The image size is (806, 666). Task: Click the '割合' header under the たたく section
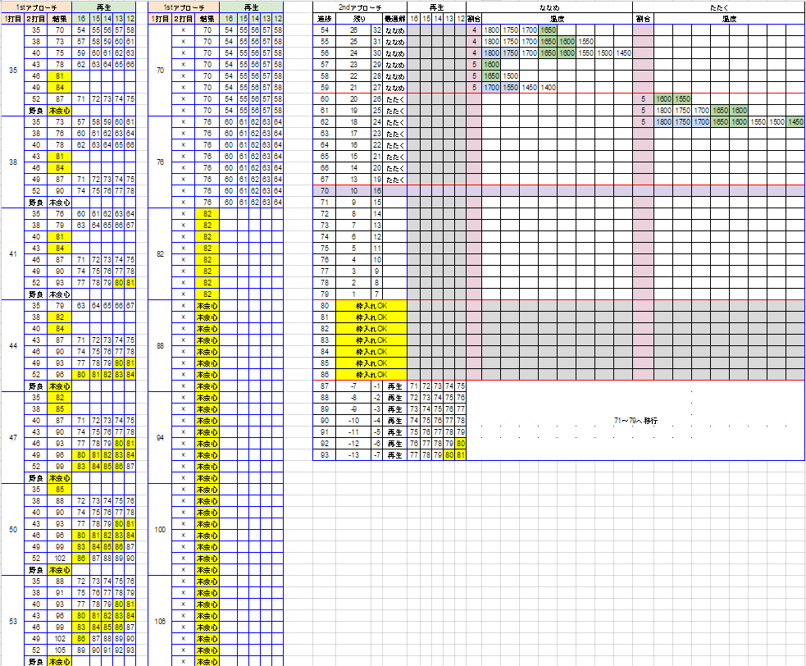[643, 19]
